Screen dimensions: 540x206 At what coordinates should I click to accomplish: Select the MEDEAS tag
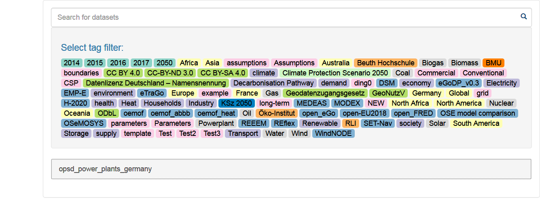(x=311, y=103)
